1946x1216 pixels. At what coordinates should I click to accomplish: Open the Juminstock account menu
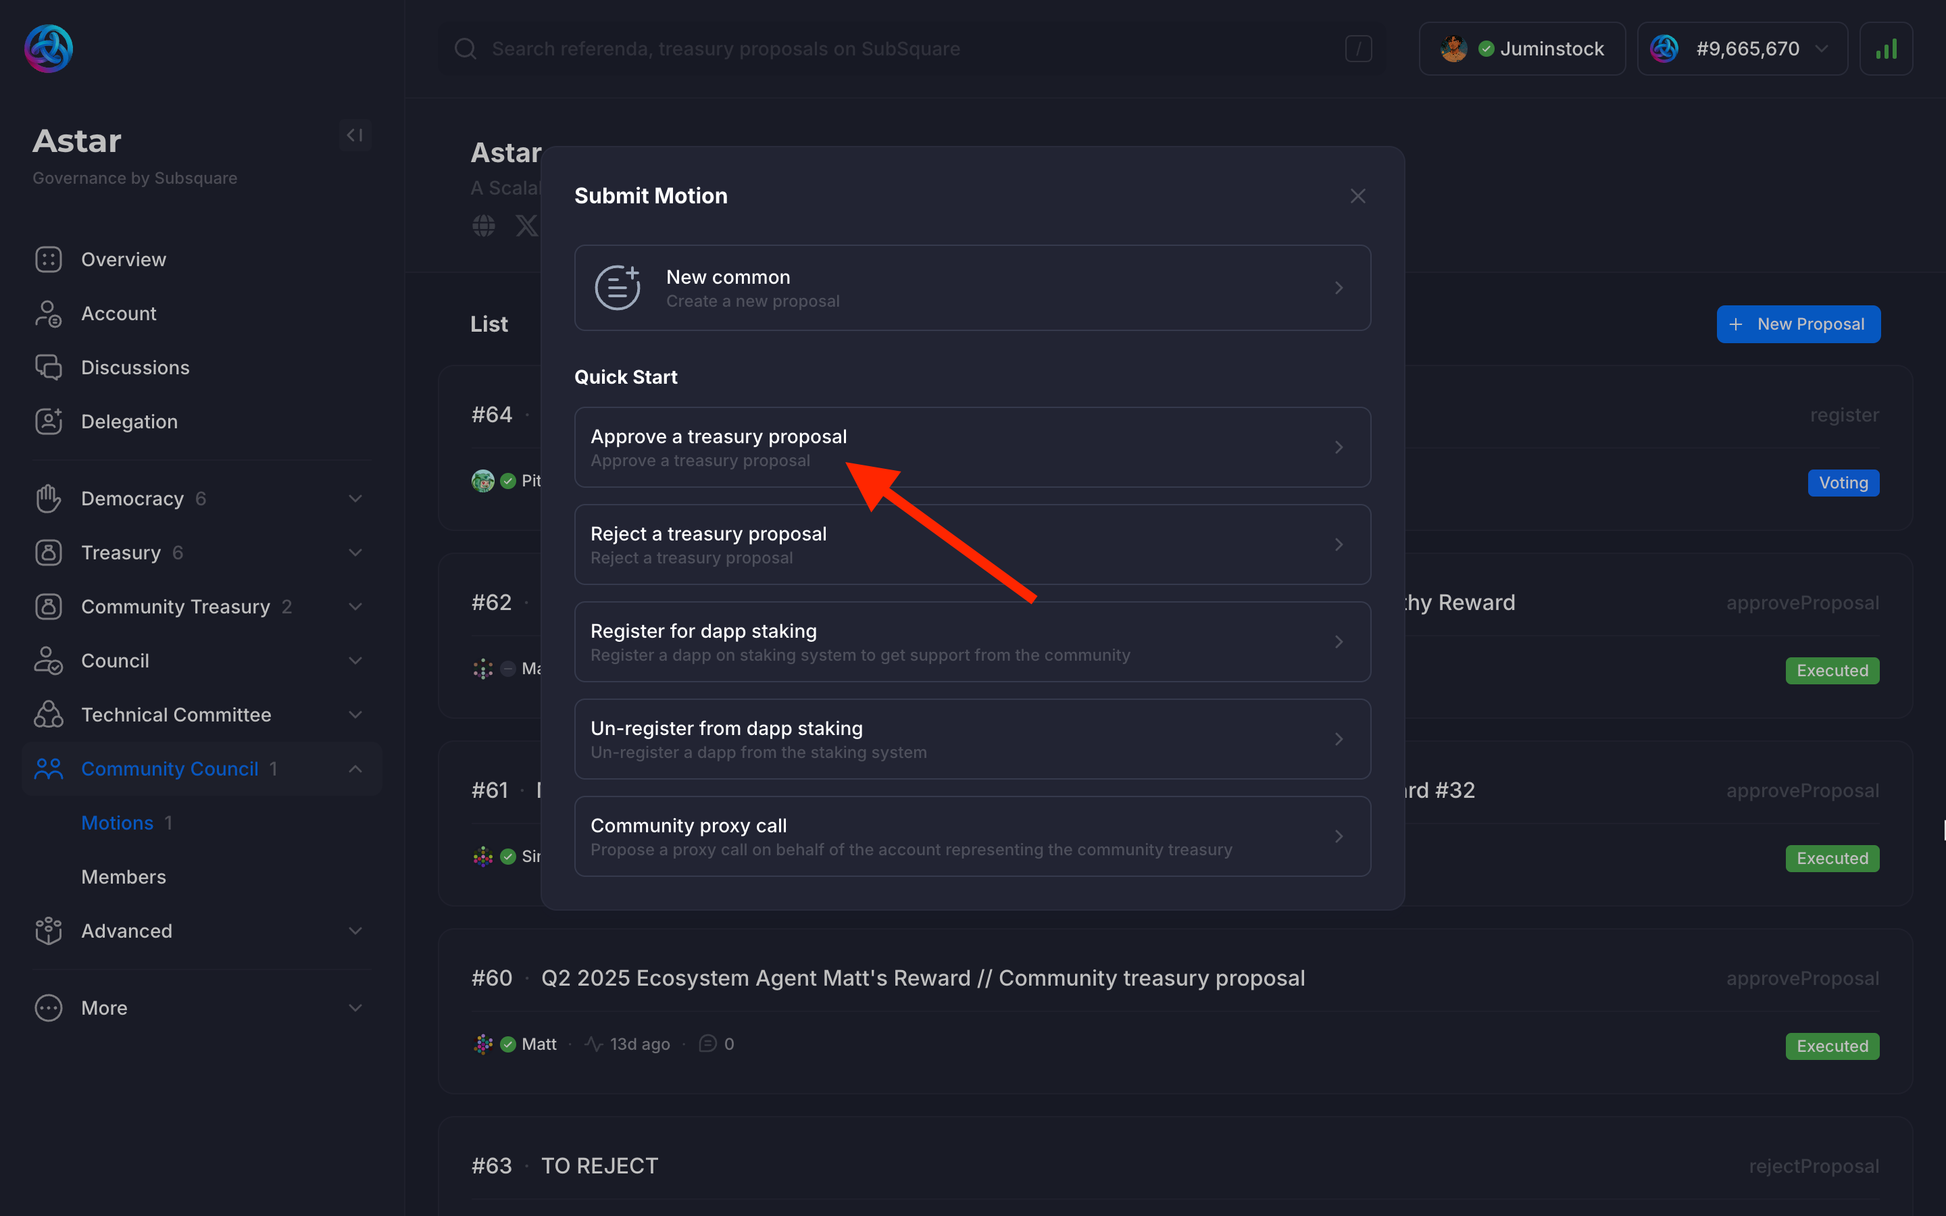coord(1522,49)
